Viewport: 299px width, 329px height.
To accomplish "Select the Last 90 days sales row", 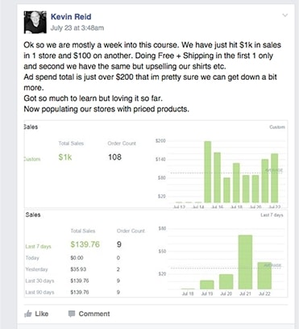I will click(85, 292).
